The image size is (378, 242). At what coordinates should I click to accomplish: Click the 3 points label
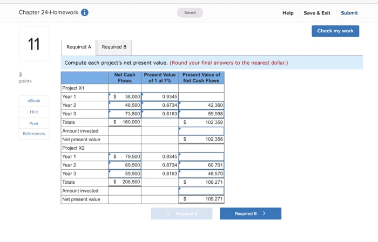pos(25,78)
